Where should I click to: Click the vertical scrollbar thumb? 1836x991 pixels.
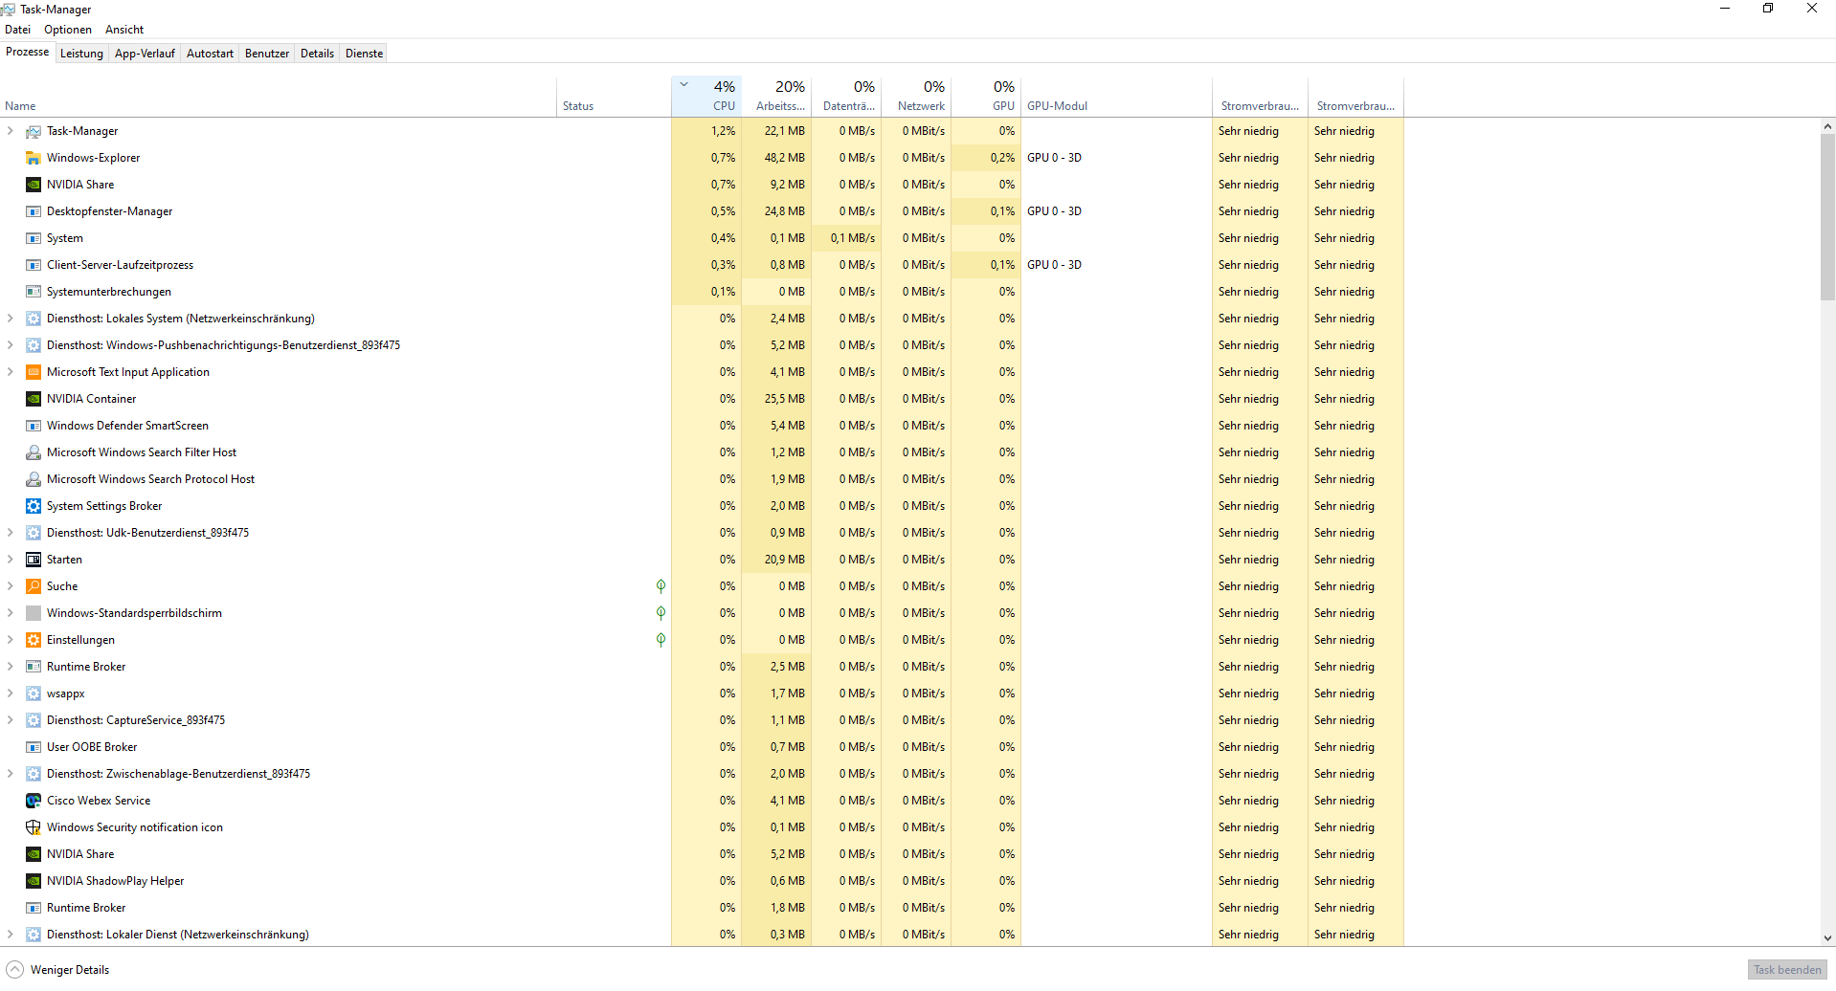(1827, 216)
